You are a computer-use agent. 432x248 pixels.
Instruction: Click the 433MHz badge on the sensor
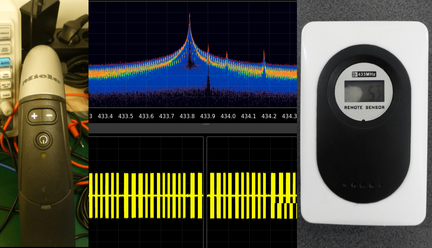click(364, 74)
